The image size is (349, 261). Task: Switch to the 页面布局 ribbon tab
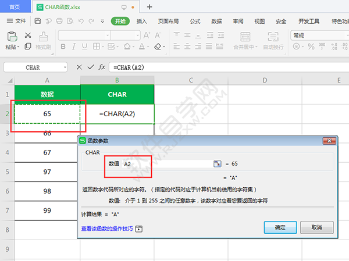point(169,21)
